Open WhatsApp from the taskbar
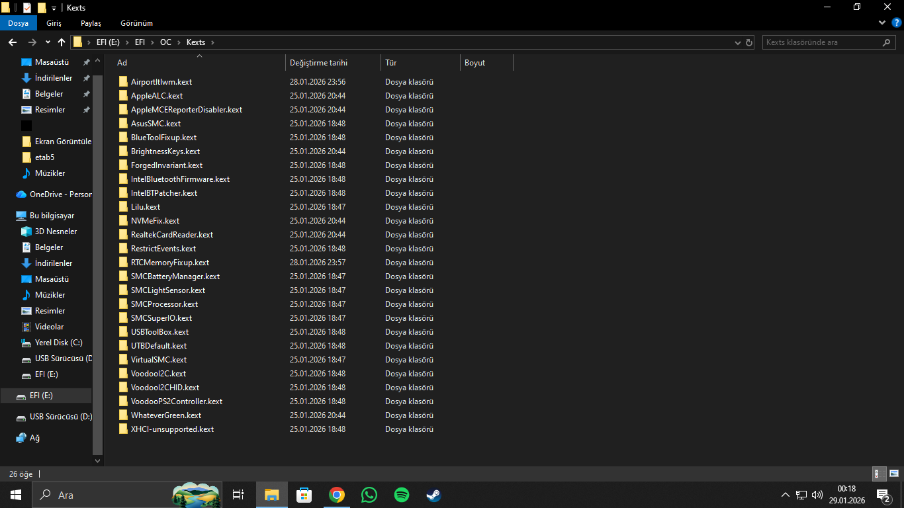 coord(369,495)
